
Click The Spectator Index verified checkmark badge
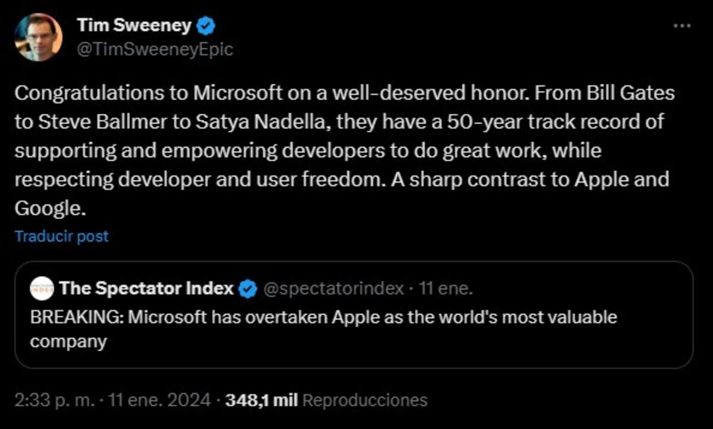point(247,290)
